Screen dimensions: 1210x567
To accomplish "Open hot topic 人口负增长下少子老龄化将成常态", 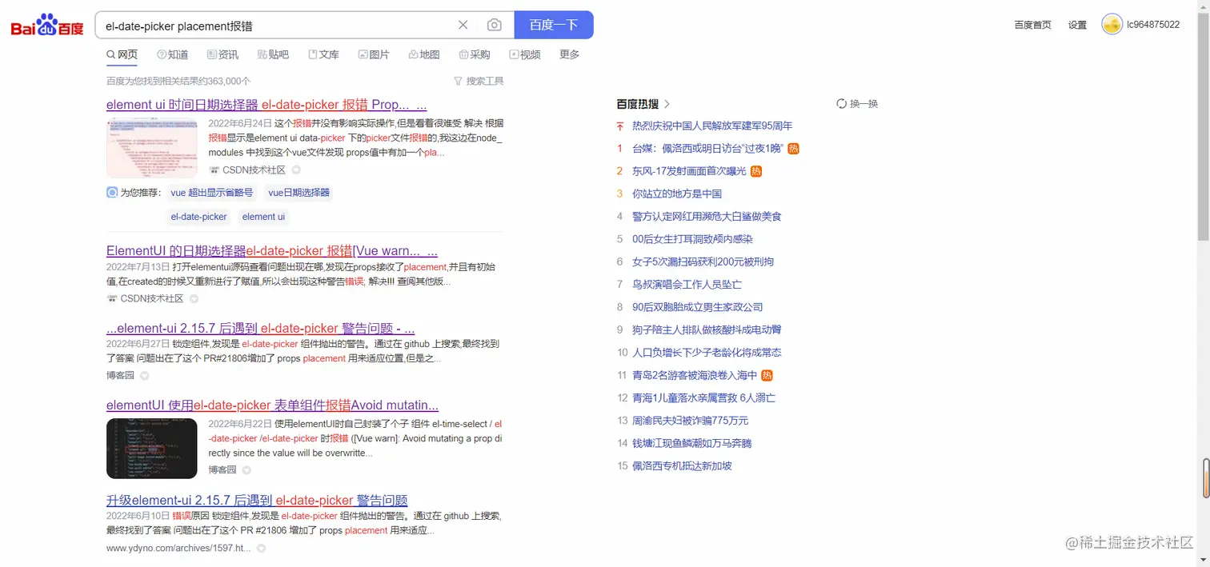I will coord(707,353).
